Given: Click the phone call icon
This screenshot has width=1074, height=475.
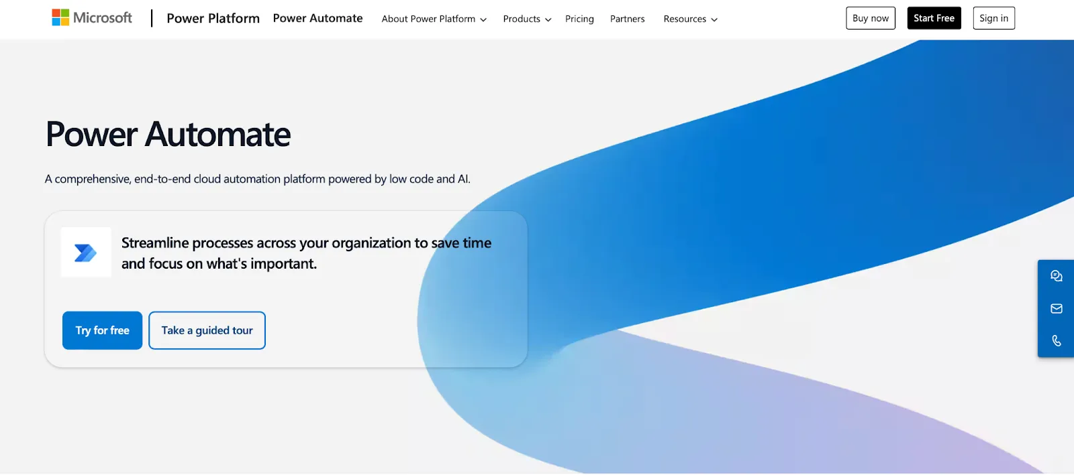Looking at the screenshot, I should pyautogui.click(x=1057, y=341).
